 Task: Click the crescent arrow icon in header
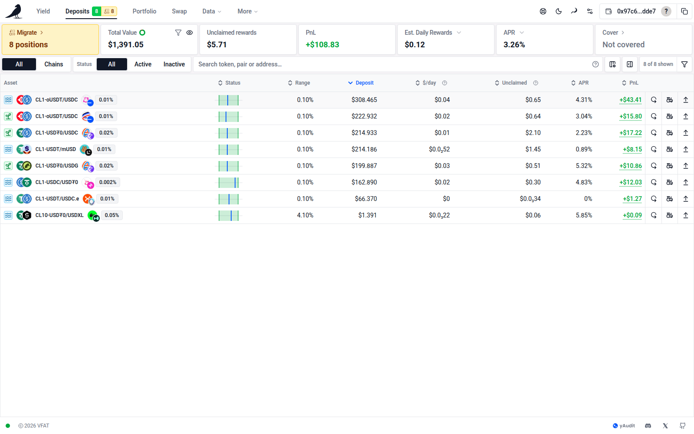click(x=574, y=11)
